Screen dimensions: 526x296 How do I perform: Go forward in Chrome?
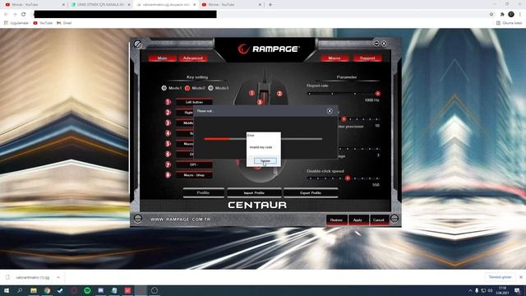point(15,14)
